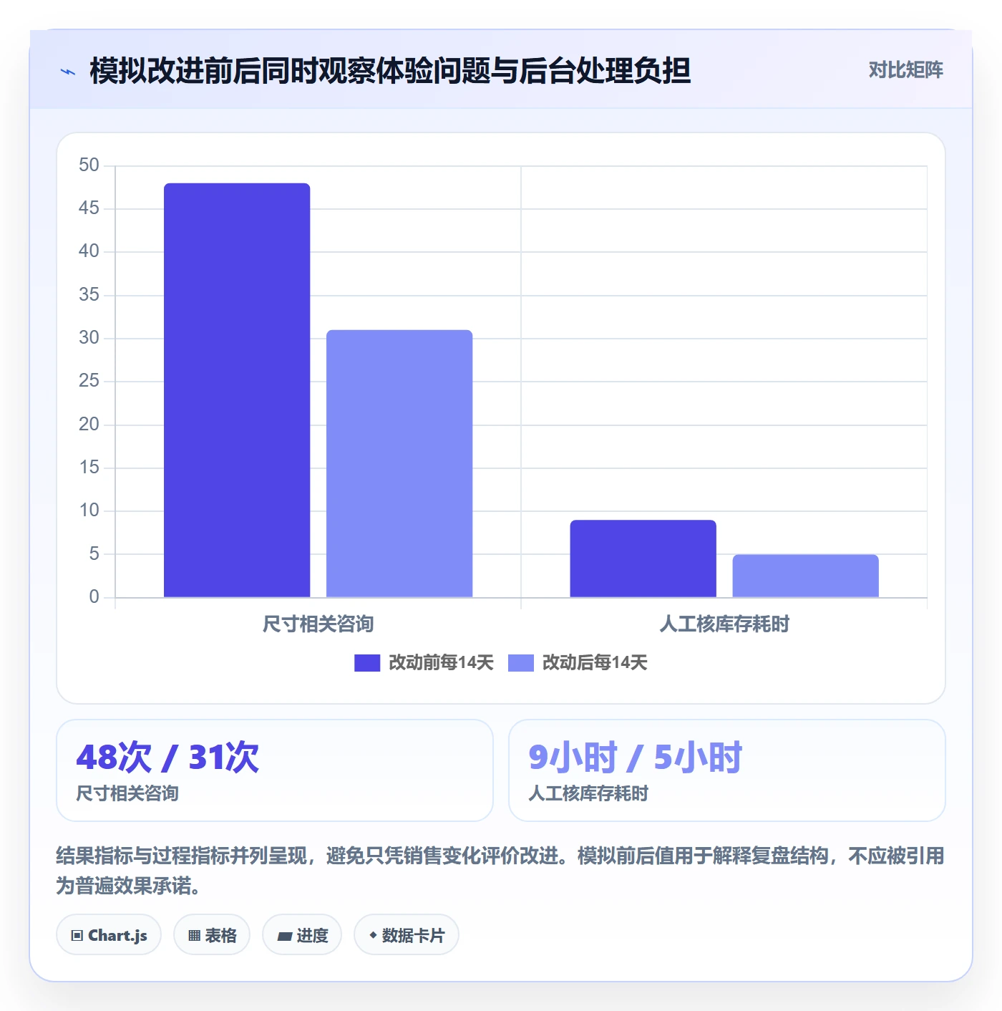Viewport: 1002px width, 1011px height.
Task: Click the 尺寸相关咨询 caption under 48次
Action: (x=127, y=793)
